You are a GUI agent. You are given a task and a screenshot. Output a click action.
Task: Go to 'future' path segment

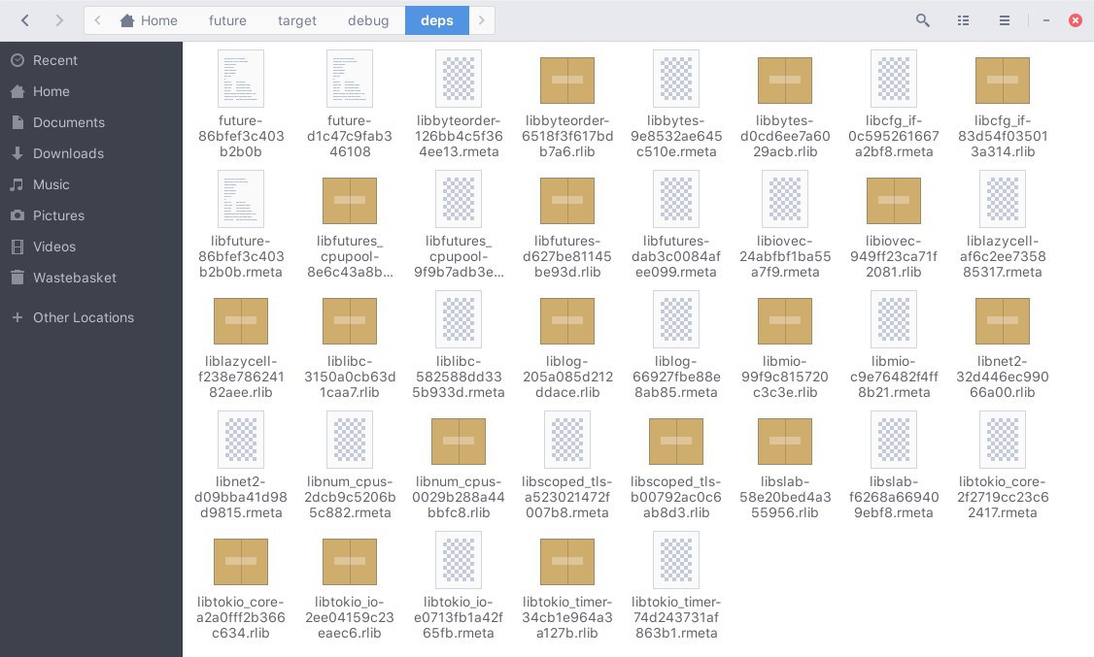[x=227, y=20]
